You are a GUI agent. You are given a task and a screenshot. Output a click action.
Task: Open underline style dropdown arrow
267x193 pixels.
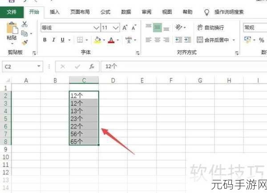point(69,40)
